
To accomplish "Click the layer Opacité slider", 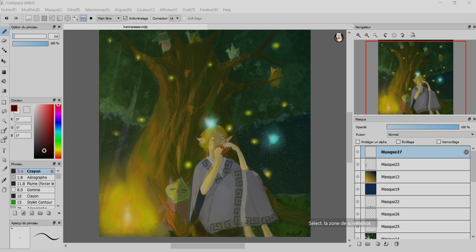I will point(423,127).
